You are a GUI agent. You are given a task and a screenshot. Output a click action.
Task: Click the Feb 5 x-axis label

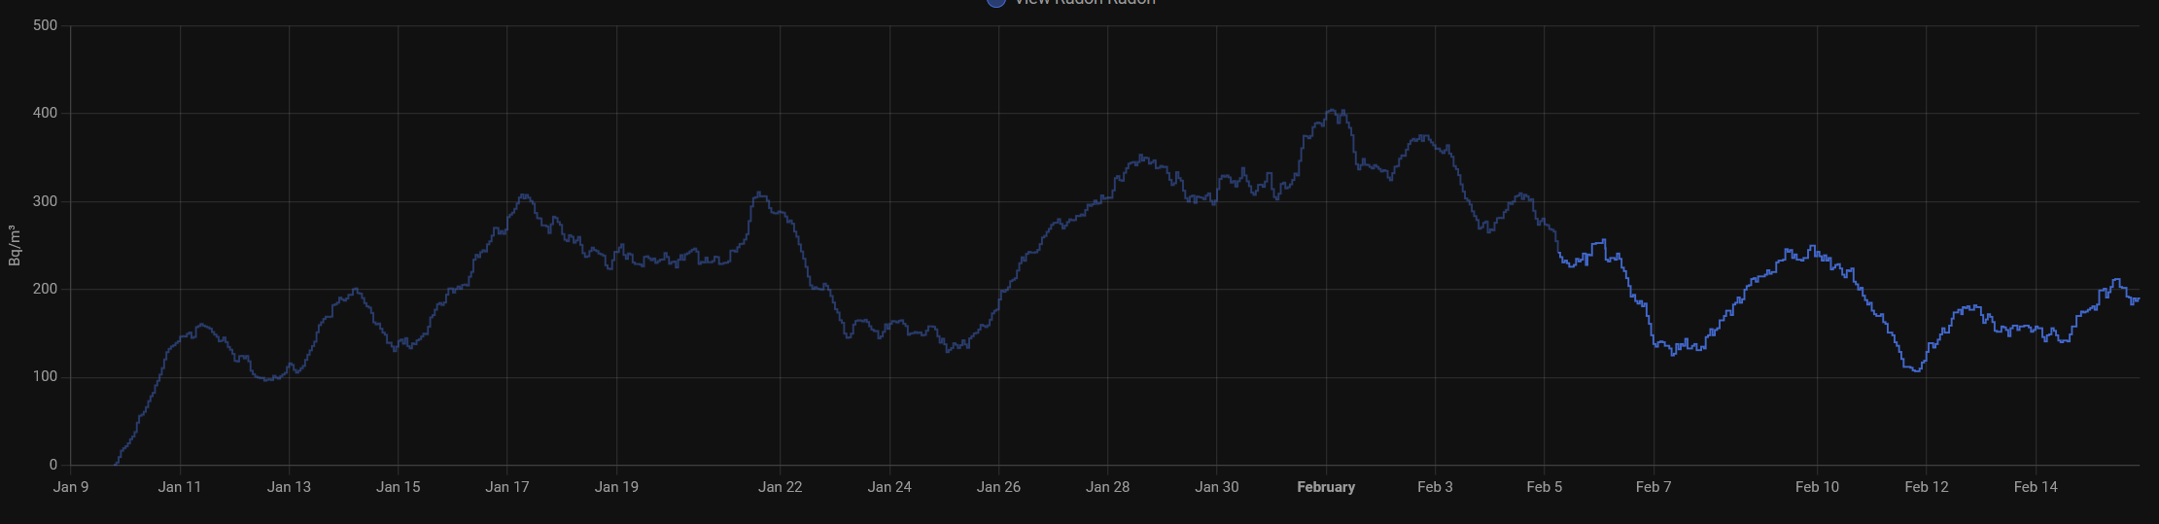[1544, 487]
